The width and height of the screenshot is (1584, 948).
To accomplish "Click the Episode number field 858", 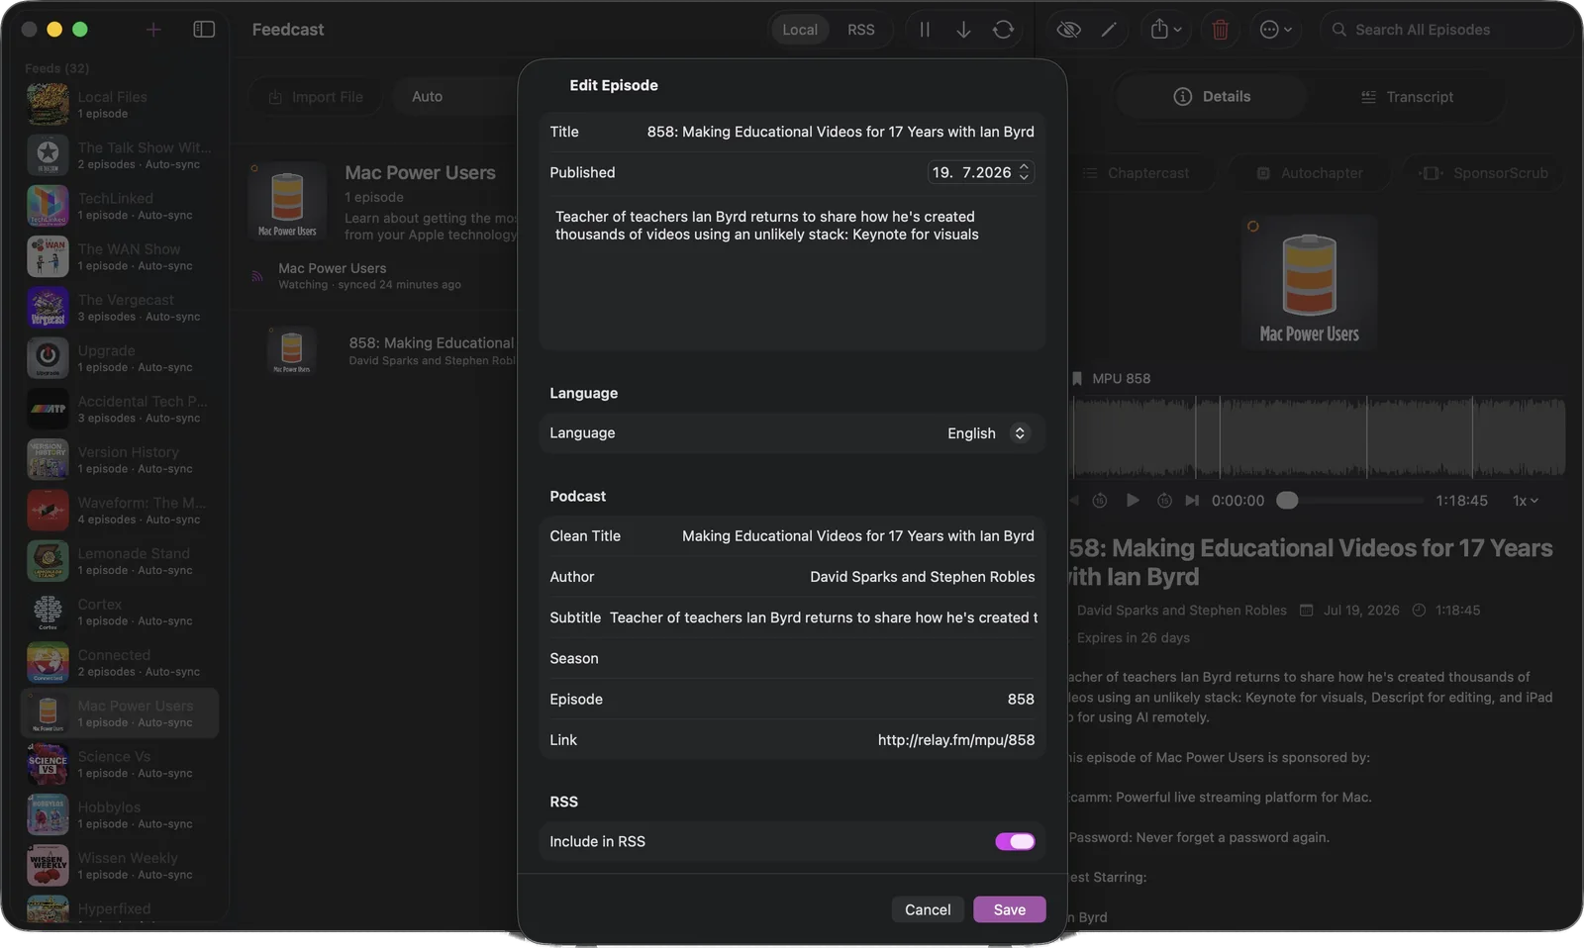I will coord(792,699).
